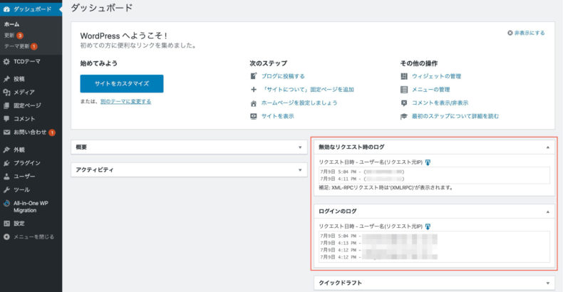This screenshot has width=563, height=292.
Task: Click the download icon in the invalid request log
Action: pyautogui.click(x=428, y=162)
